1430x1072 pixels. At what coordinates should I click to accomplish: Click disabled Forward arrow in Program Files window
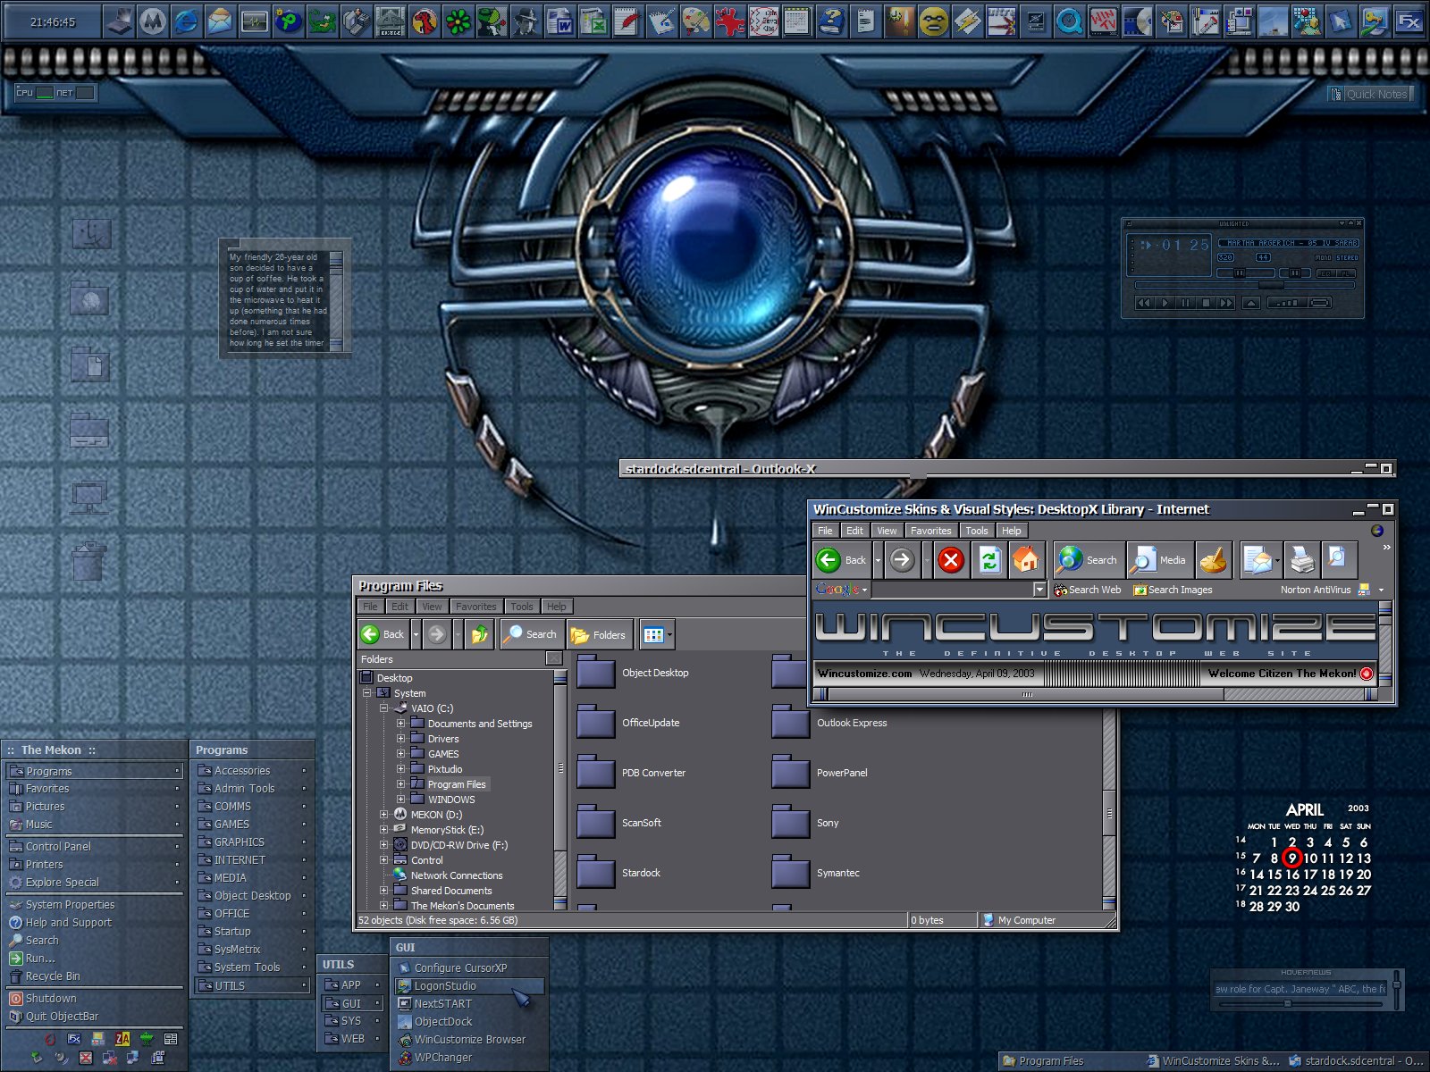(x=436, y=634)
